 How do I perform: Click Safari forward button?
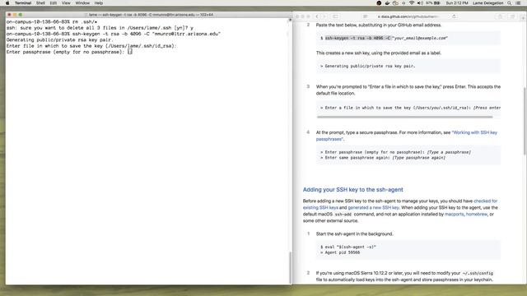click(324, 16)
